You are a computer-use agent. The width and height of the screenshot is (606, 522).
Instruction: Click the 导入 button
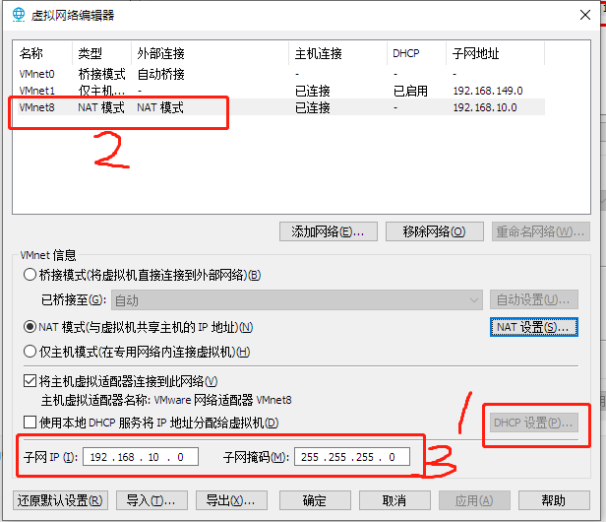(x=151, y=500)
